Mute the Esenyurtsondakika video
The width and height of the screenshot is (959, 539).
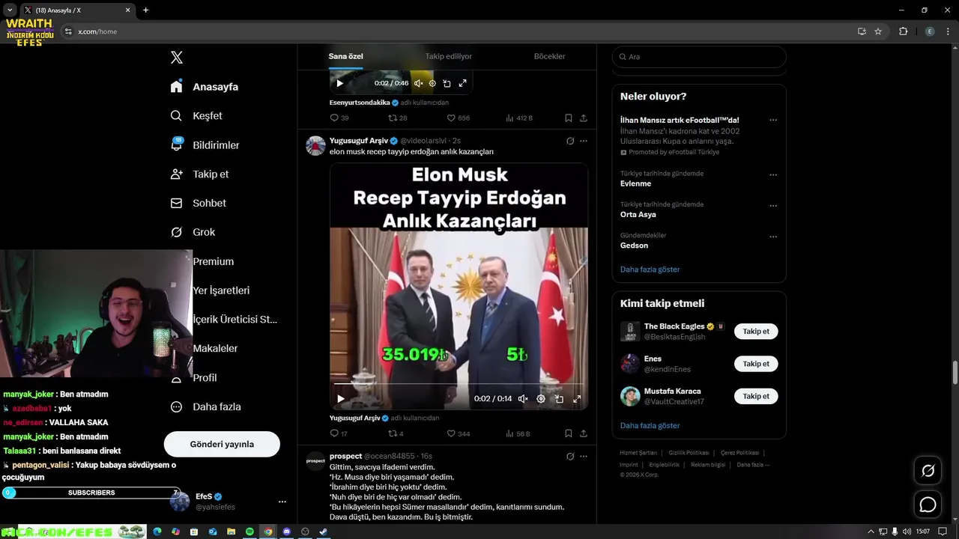(x=419, y=83)
